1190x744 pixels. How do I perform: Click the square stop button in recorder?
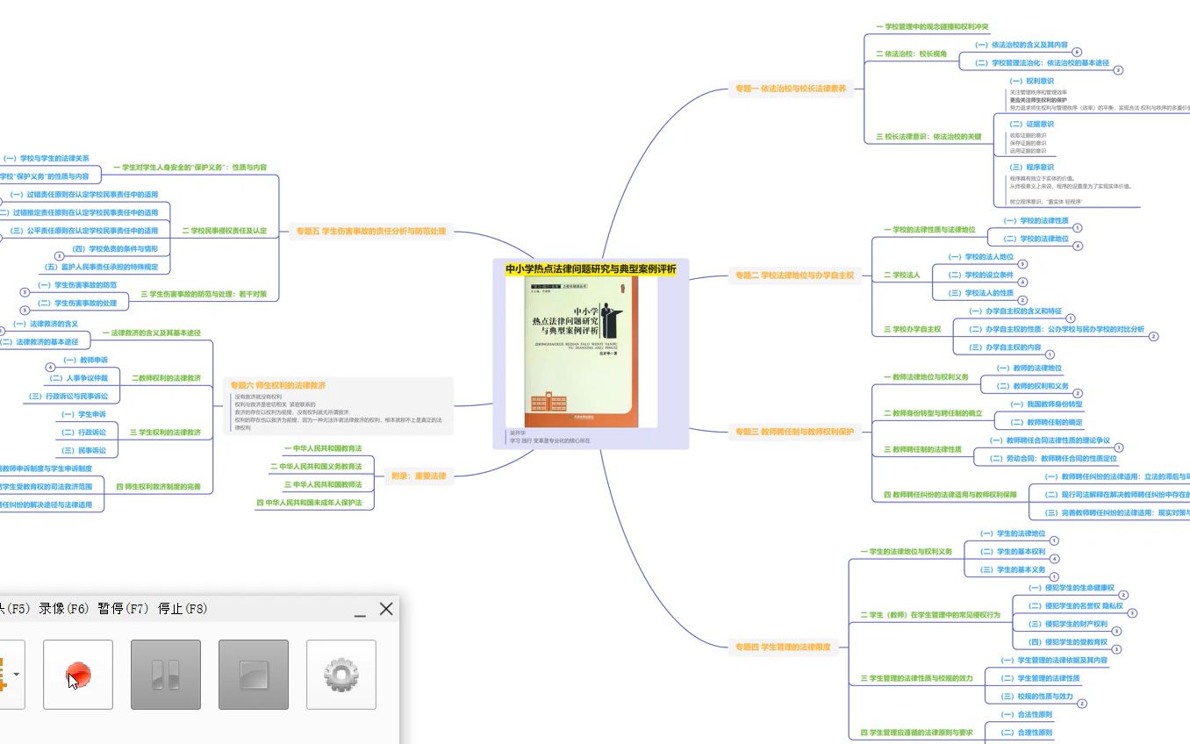click(x=254, y=675)
